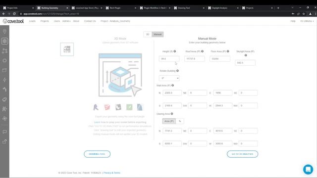Screen dimensions: 317x178
Task: Open a new browser tab
Action: tap(278, 8)
